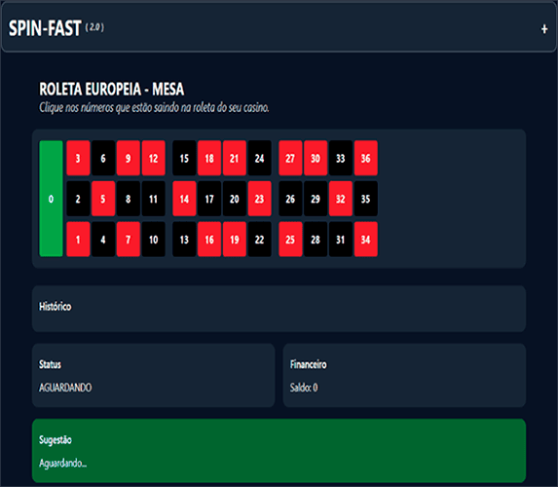Click red number 9

tap(129, 158)
